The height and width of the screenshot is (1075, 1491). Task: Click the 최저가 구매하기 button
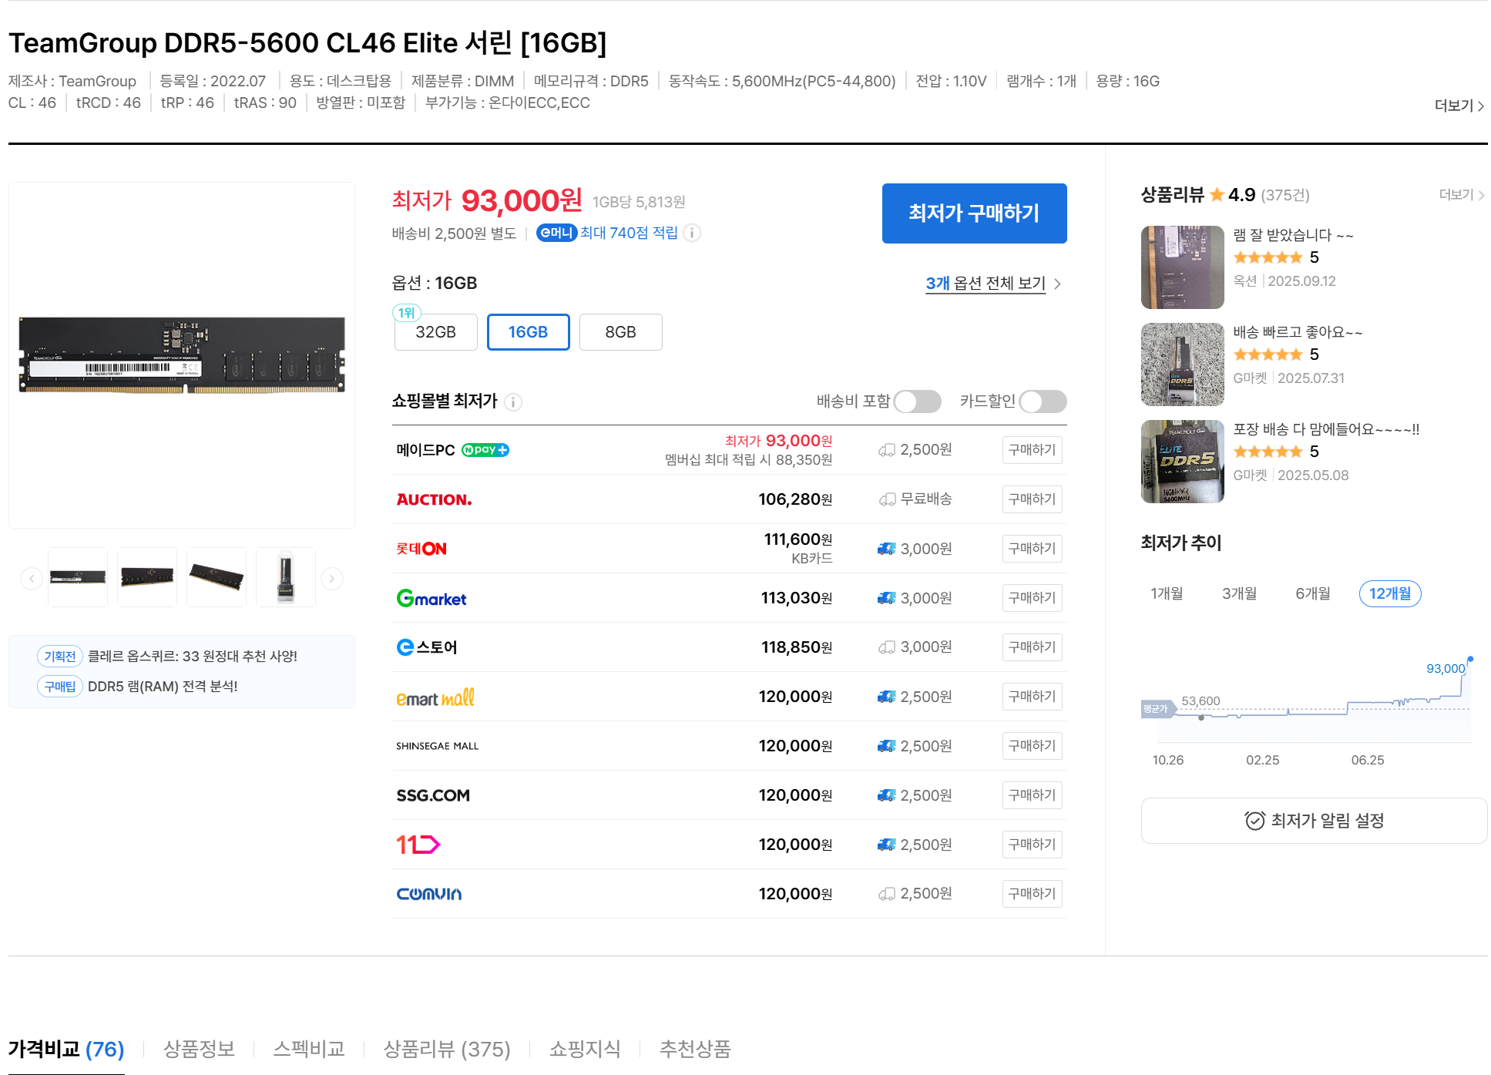(974, 213)
